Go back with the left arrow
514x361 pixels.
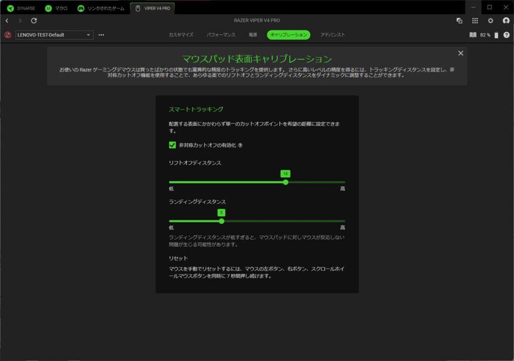pyautogui.click(x=7, y=21)
